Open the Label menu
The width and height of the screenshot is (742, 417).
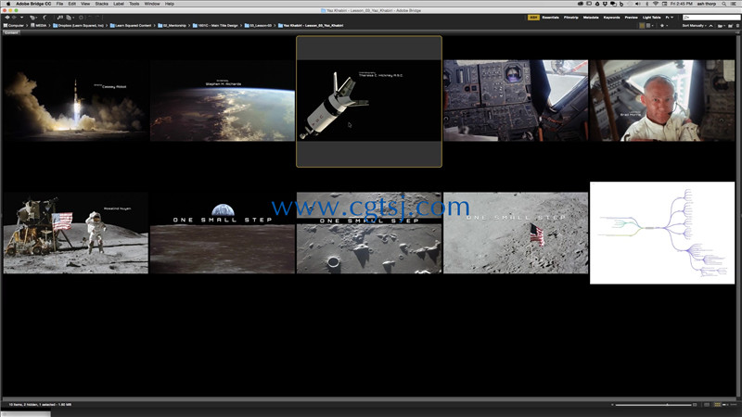coord(119,4)
